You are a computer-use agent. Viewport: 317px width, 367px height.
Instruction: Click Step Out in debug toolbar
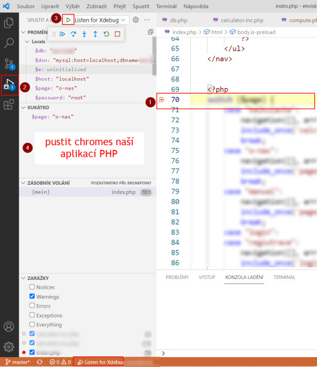(x=95, y=34)
